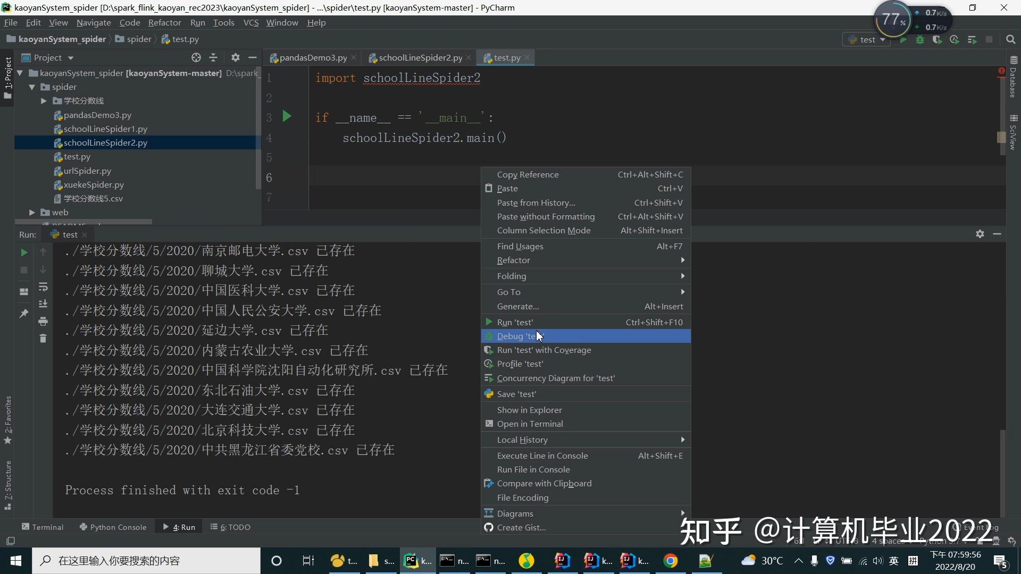Open Chrome from Windows taskbar

[671, 561]
